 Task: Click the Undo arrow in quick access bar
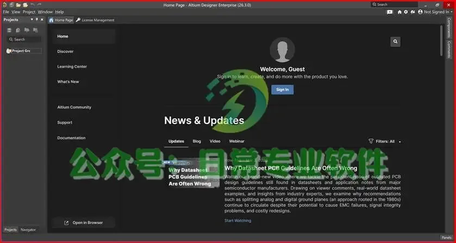[x=32, y=5]
